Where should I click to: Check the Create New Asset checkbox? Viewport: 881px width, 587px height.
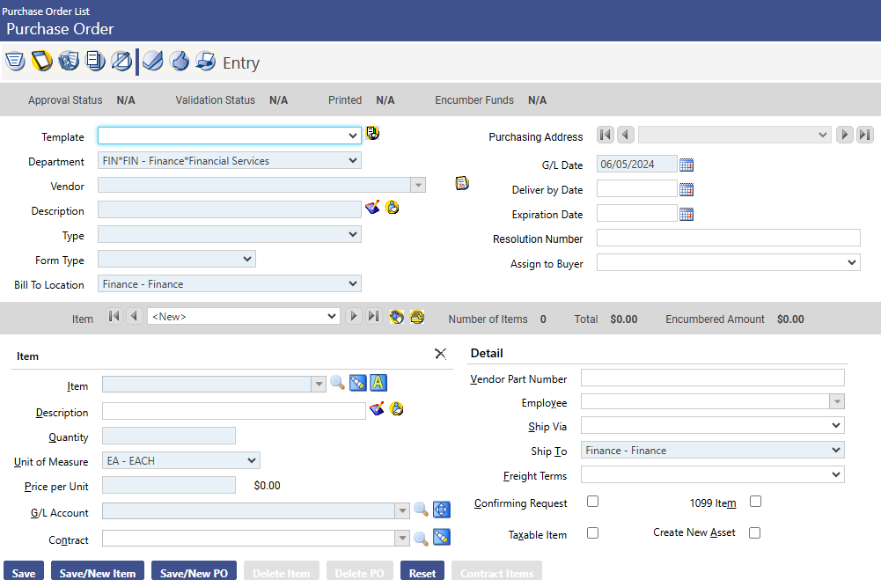click(754, 532)
